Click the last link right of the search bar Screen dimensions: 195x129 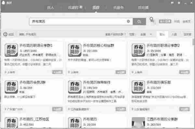[186, 22]
